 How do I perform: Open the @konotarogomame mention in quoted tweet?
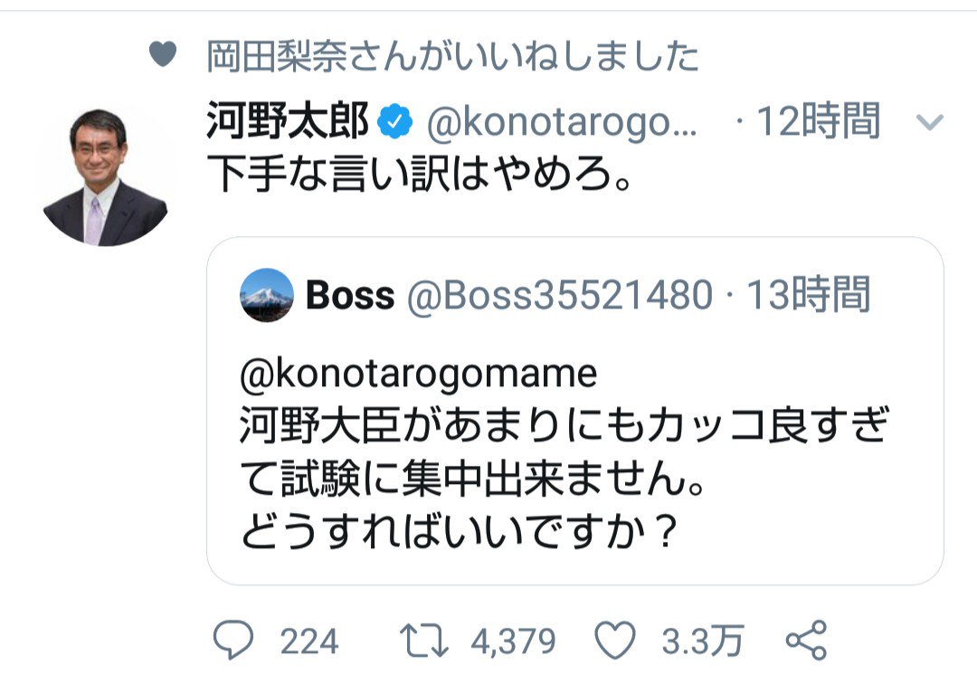(418, 374)
